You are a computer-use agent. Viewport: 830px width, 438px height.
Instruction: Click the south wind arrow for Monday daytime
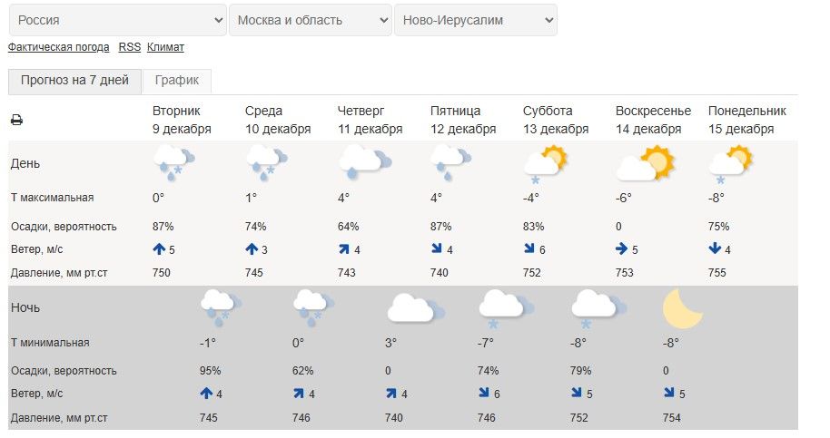point(714,249)
